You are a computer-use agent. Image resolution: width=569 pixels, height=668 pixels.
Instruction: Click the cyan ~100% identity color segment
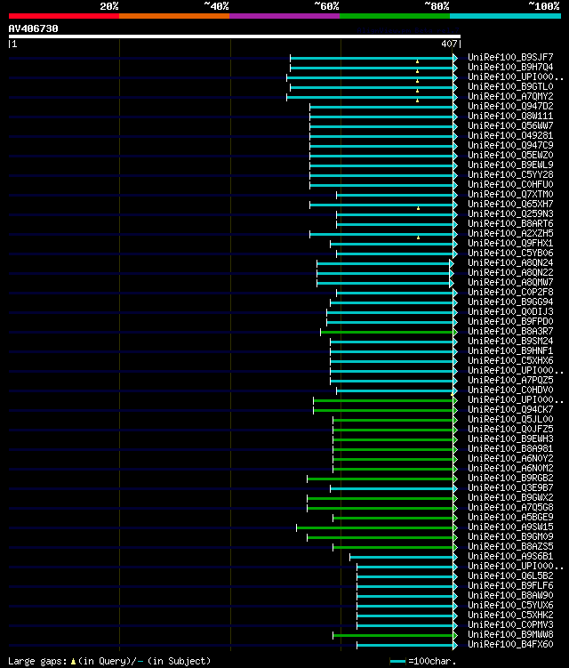tap(505, 16)
